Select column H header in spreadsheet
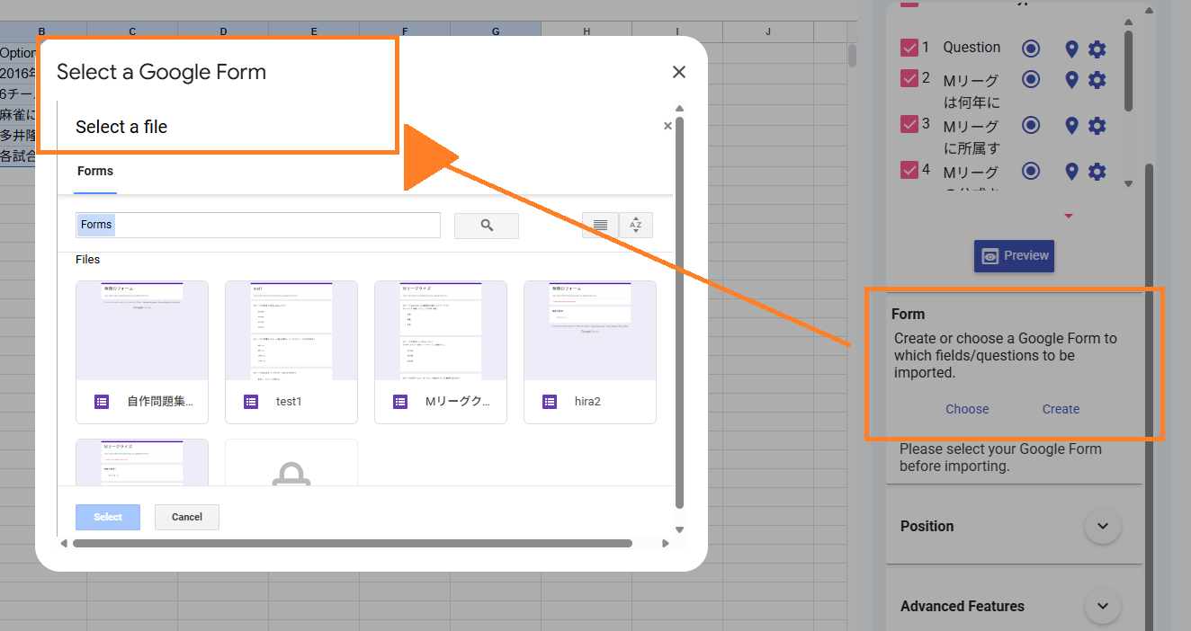The height and width of the screenshot is (631, 1191). 587,31
